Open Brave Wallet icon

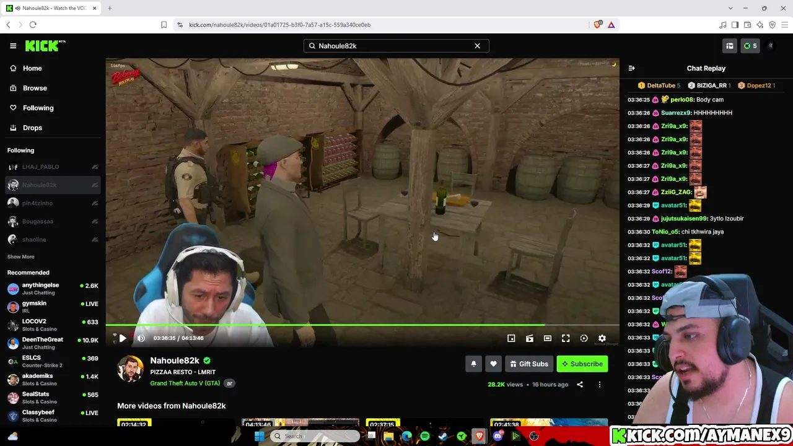point(747,25)
